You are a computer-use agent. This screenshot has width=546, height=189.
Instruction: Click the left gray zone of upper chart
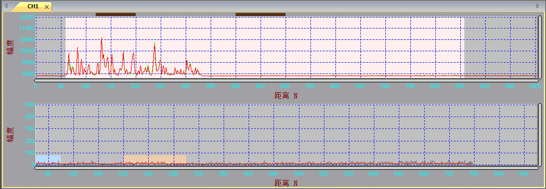coord(50,47)
